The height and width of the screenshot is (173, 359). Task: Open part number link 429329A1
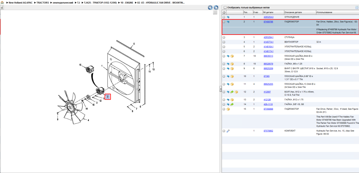[269, 37]
